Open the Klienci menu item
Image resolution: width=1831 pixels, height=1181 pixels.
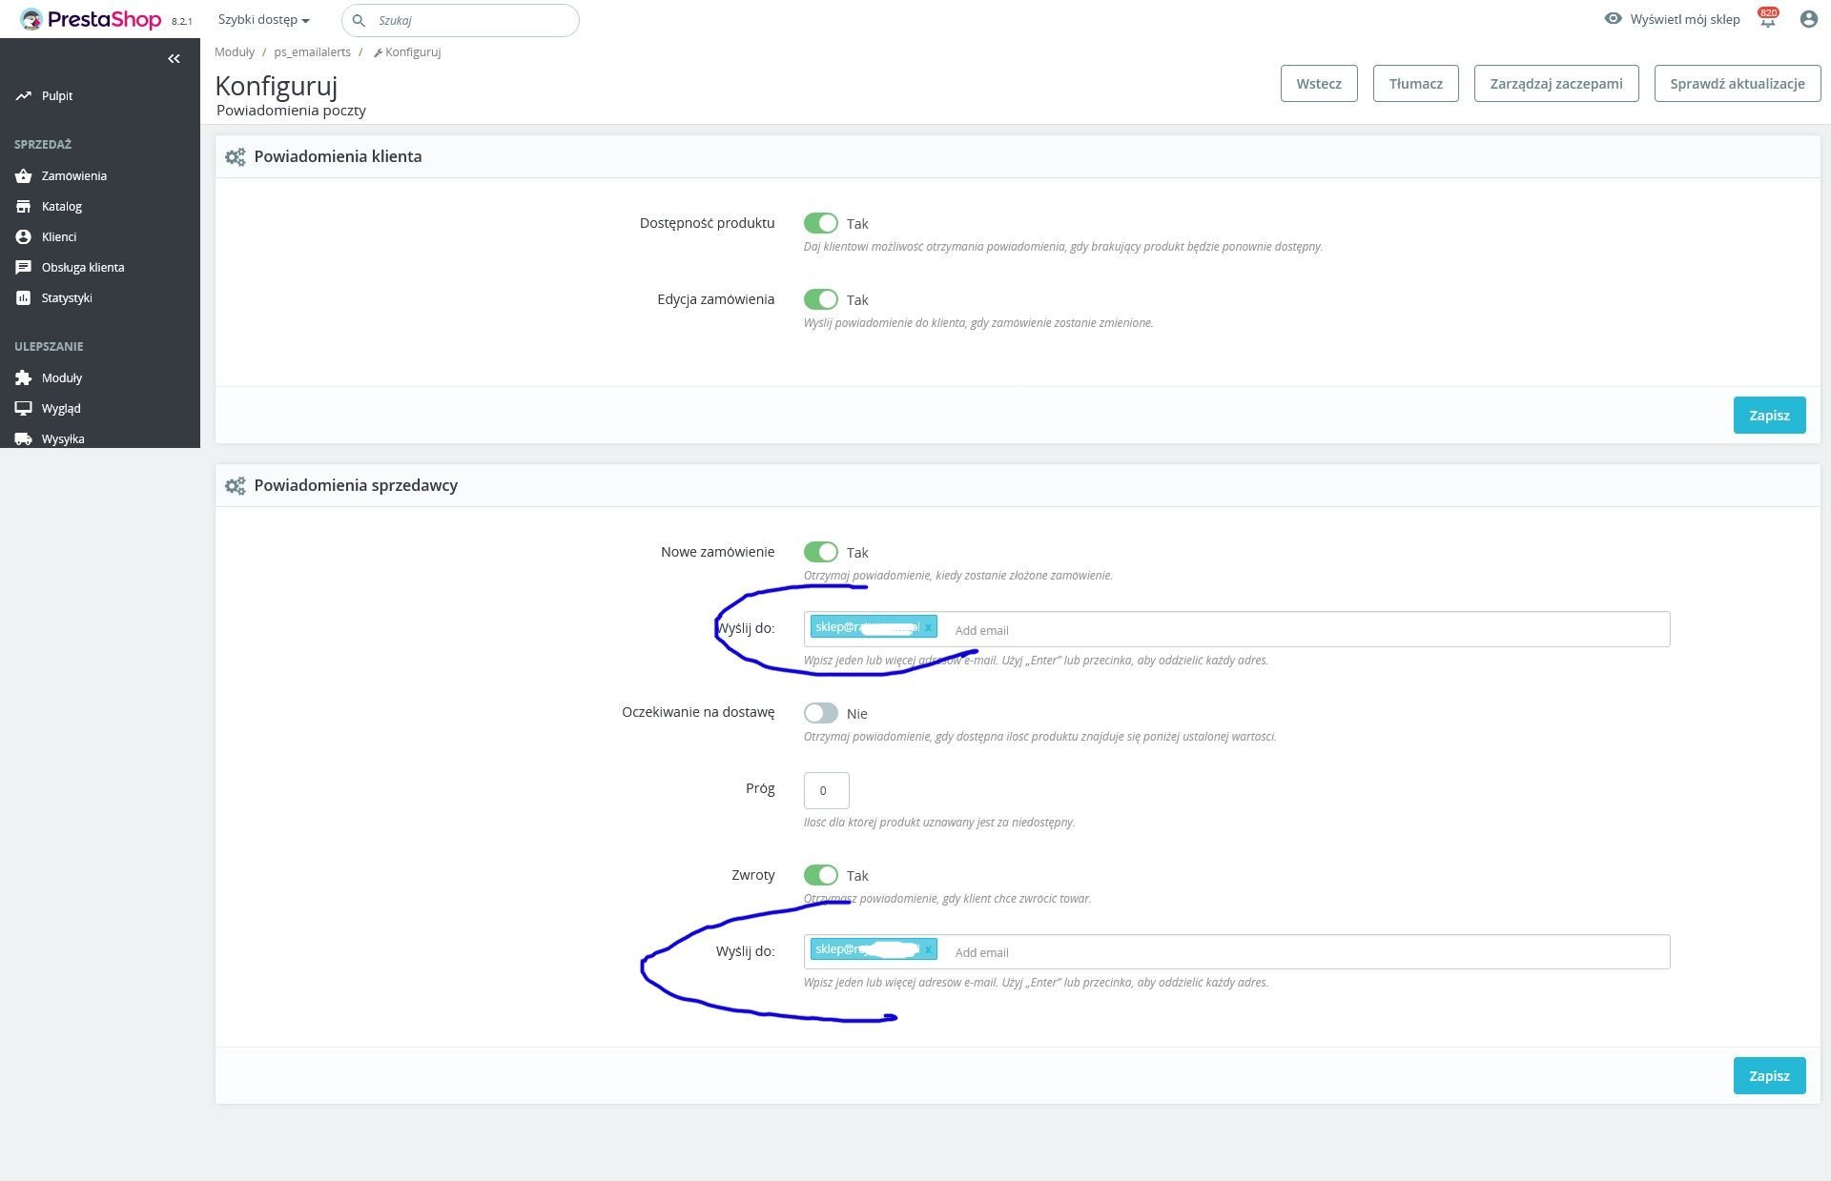(x=59, y=237)
